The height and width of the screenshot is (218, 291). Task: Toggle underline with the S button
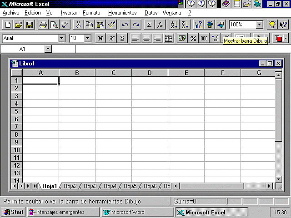tap(122, 38)
